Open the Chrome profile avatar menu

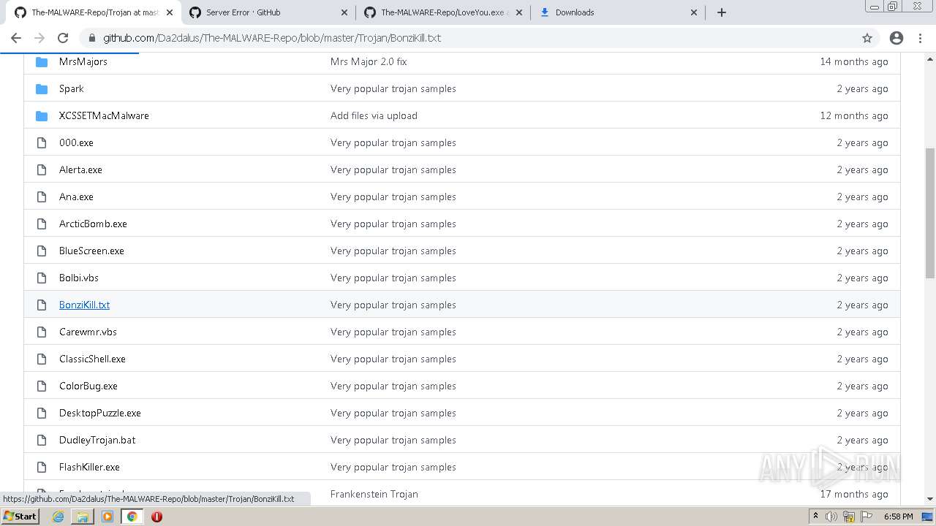(897, 38)
